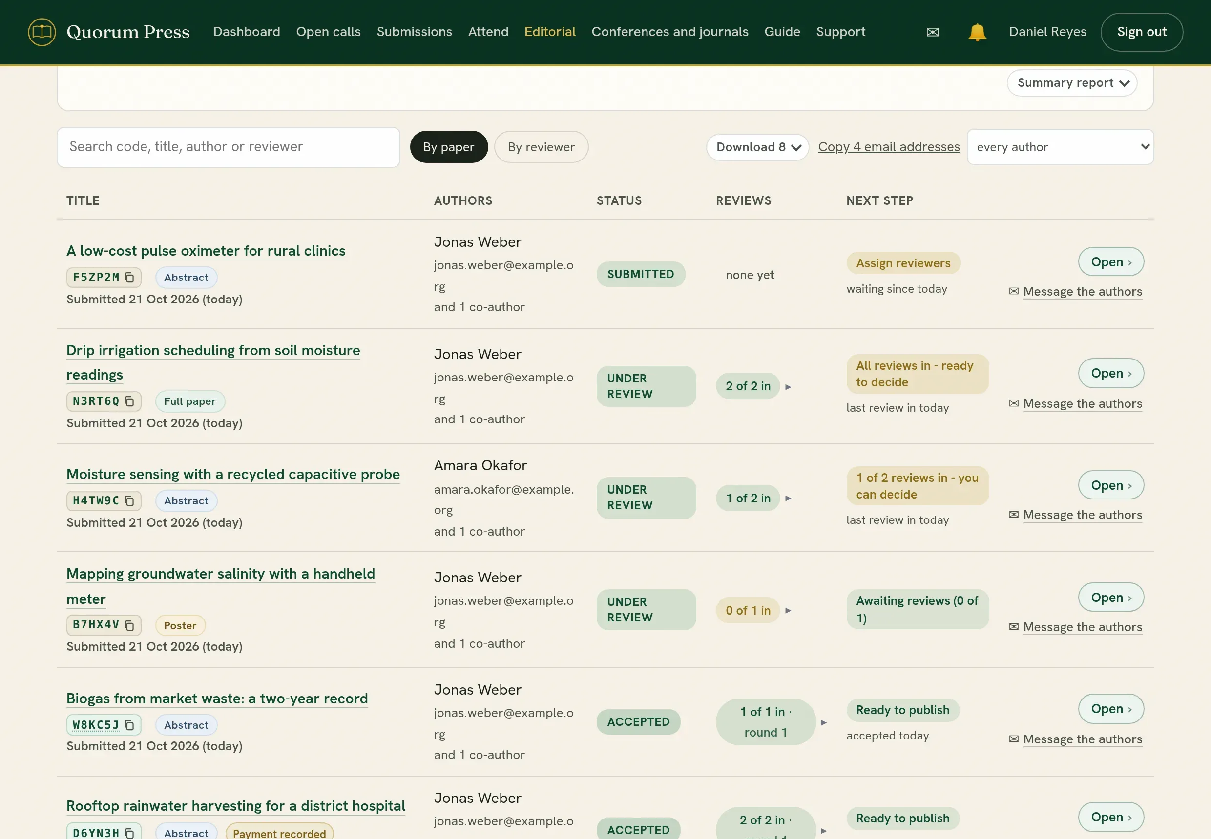The height and width of the screenshot is (839, 1211).
Task: Copy submission code N3RT6Q
Action: click(129, 401)
